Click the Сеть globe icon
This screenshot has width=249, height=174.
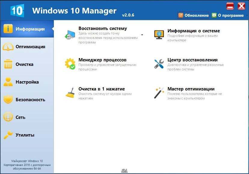[8, 117]
